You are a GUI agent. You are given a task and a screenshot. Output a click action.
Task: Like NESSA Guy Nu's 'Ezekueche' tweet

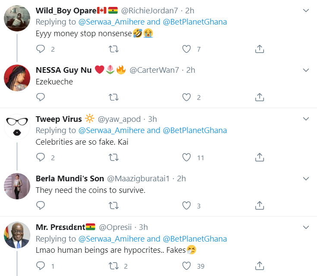tap(186, 97)
